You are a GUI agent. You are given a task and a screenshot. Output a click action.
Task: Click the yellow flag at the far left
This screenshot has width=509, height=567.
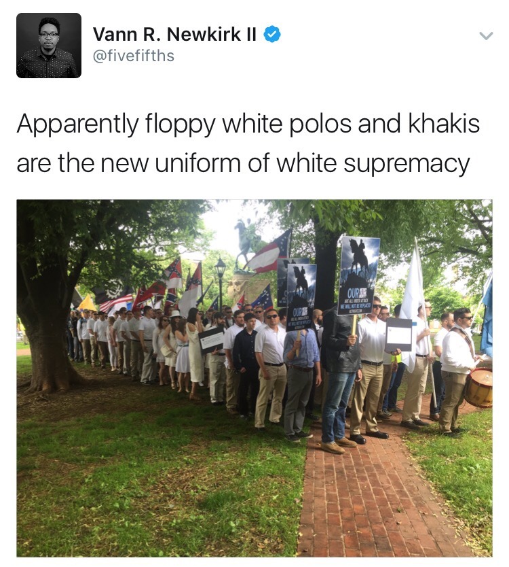88,303
